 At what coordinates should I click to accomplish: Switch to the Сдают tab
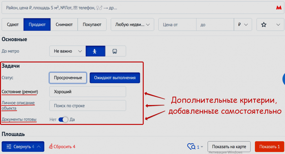(13, 24)
